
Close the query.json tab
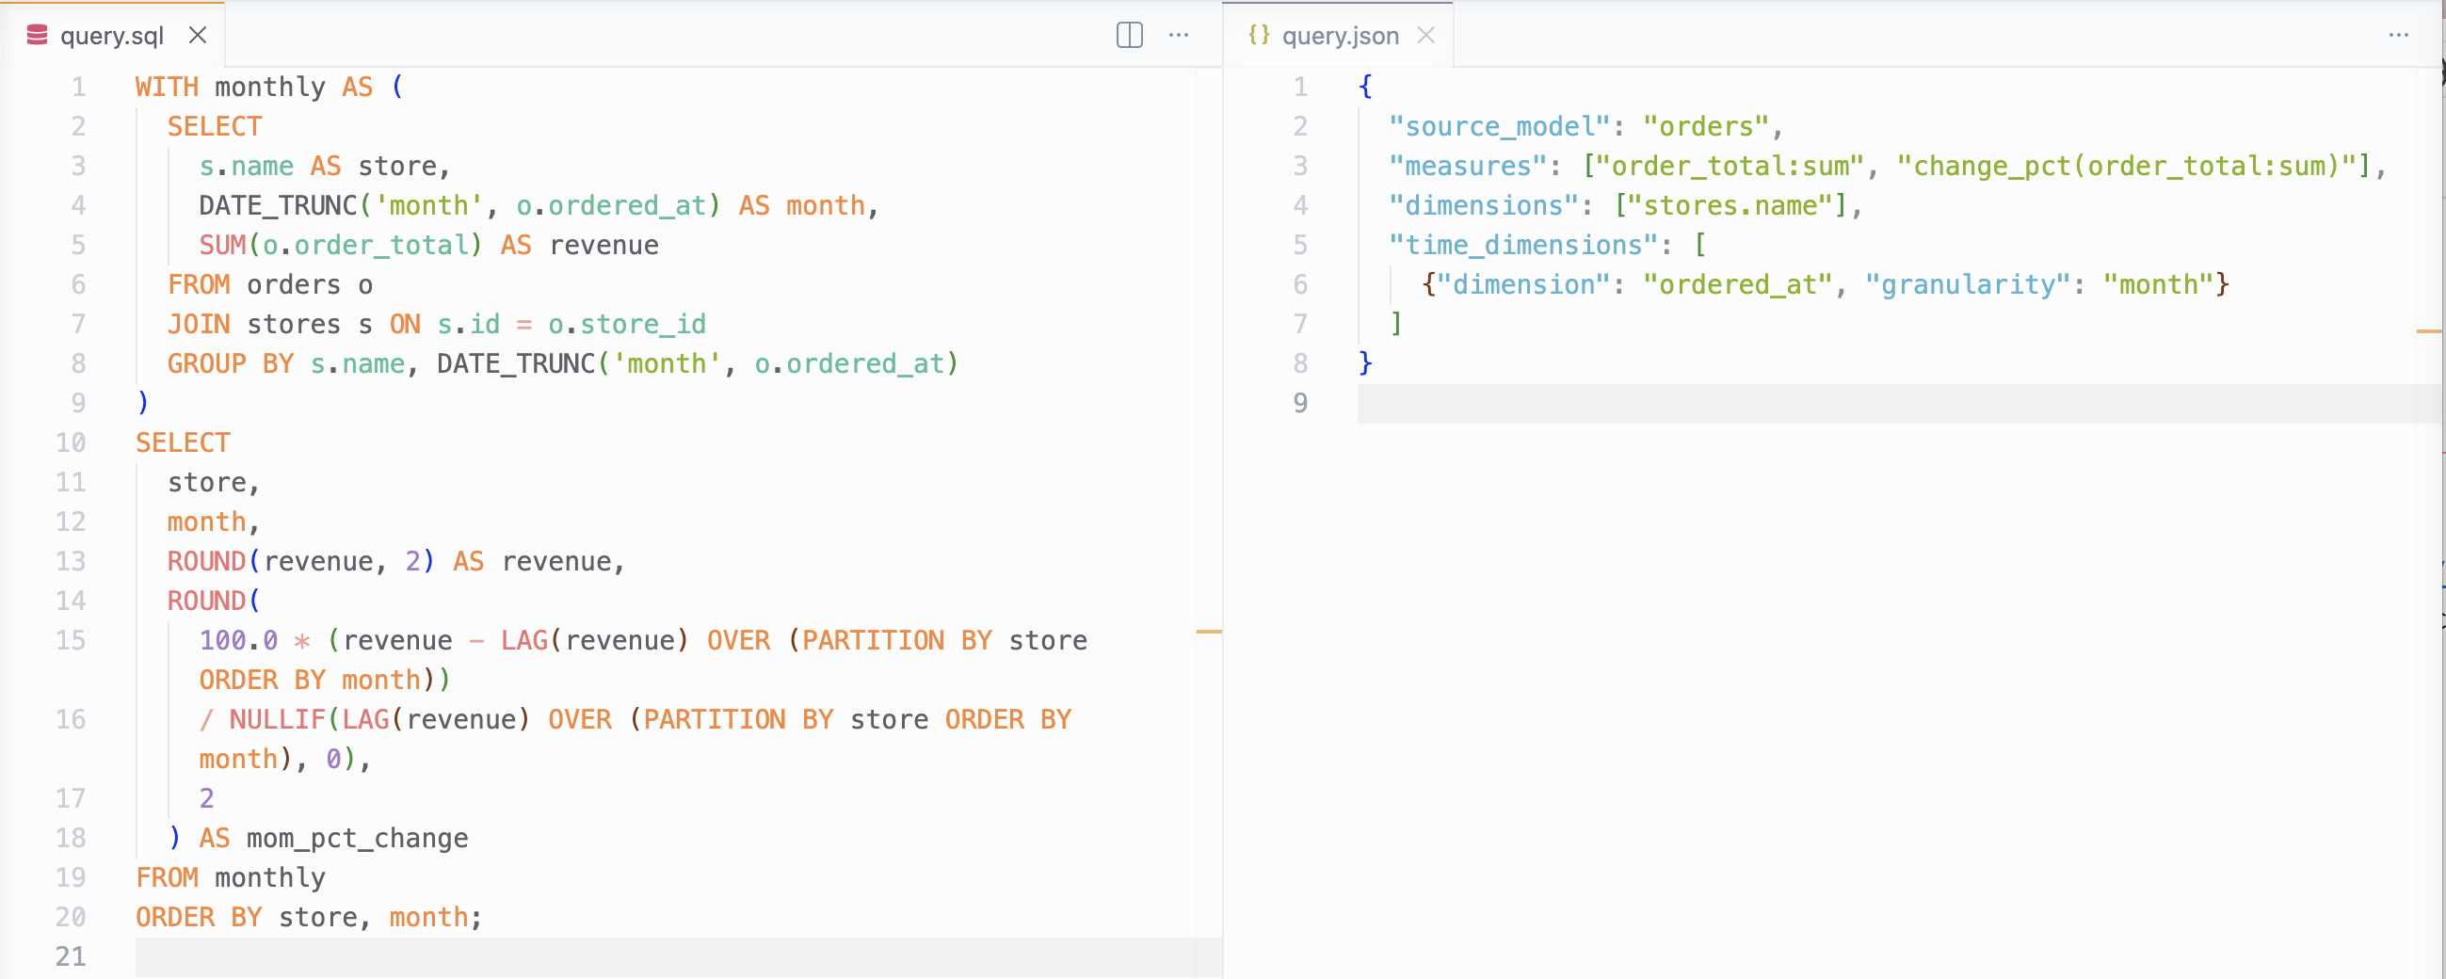(1425, 35)
